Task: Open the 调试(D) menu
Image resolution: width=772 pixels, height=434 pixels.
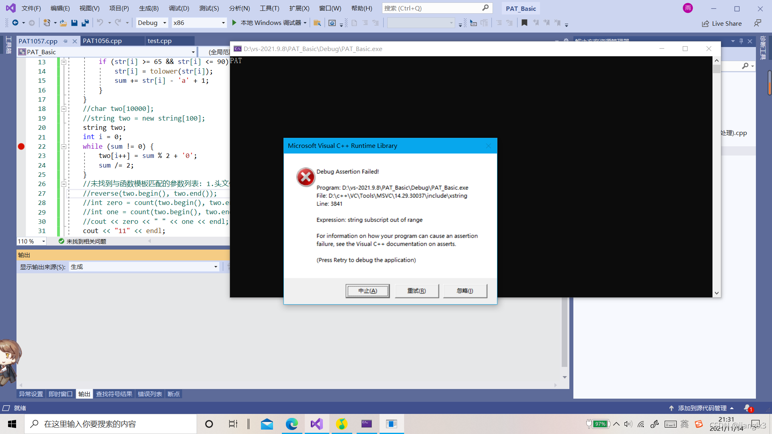Action: 179,8
